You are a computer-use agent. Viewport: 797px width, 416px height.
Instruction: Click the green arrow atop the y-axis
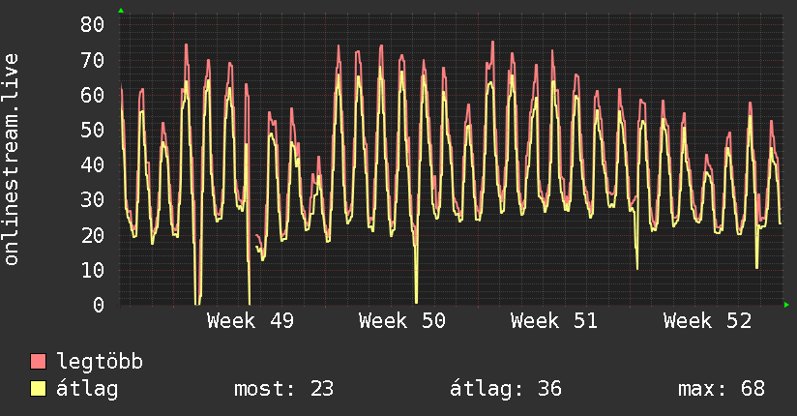pyautogui.click(x=121, y=11)
